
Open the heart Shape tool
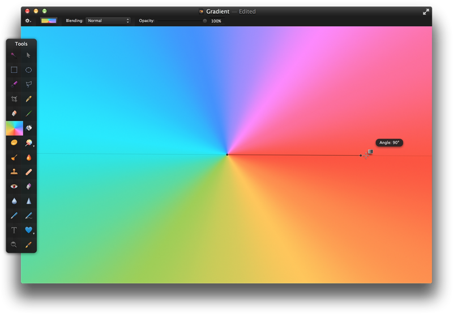pyautogui.click(x=29, y=230)
